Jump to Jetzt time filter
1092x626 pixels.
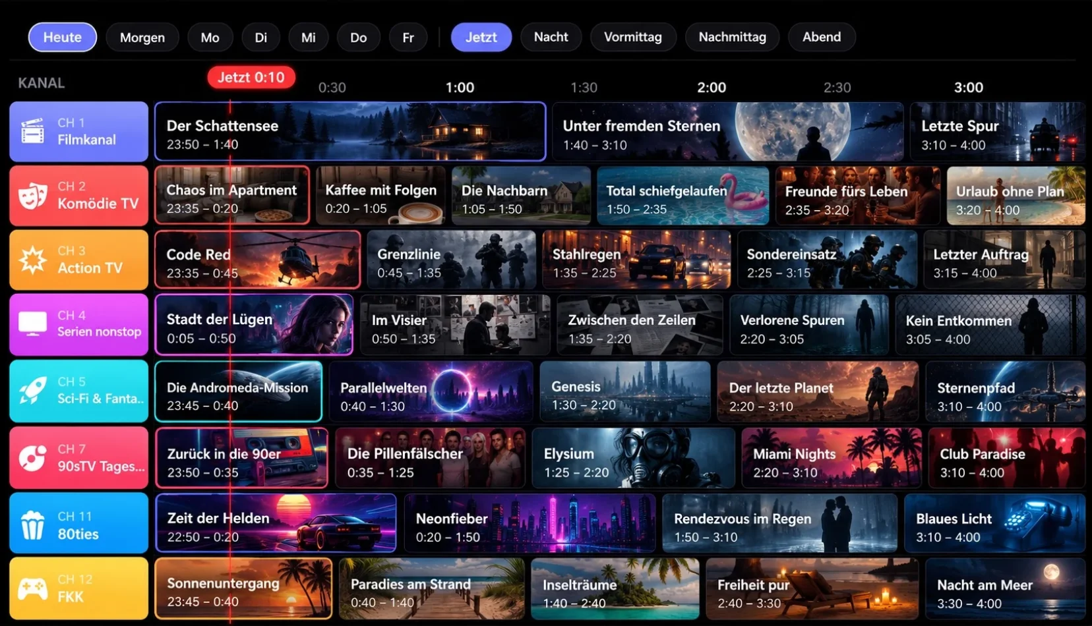coord(481,37)
